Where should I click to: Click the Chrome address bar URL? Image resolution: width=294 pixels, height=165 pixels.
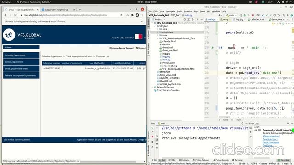tap(66, 15)
